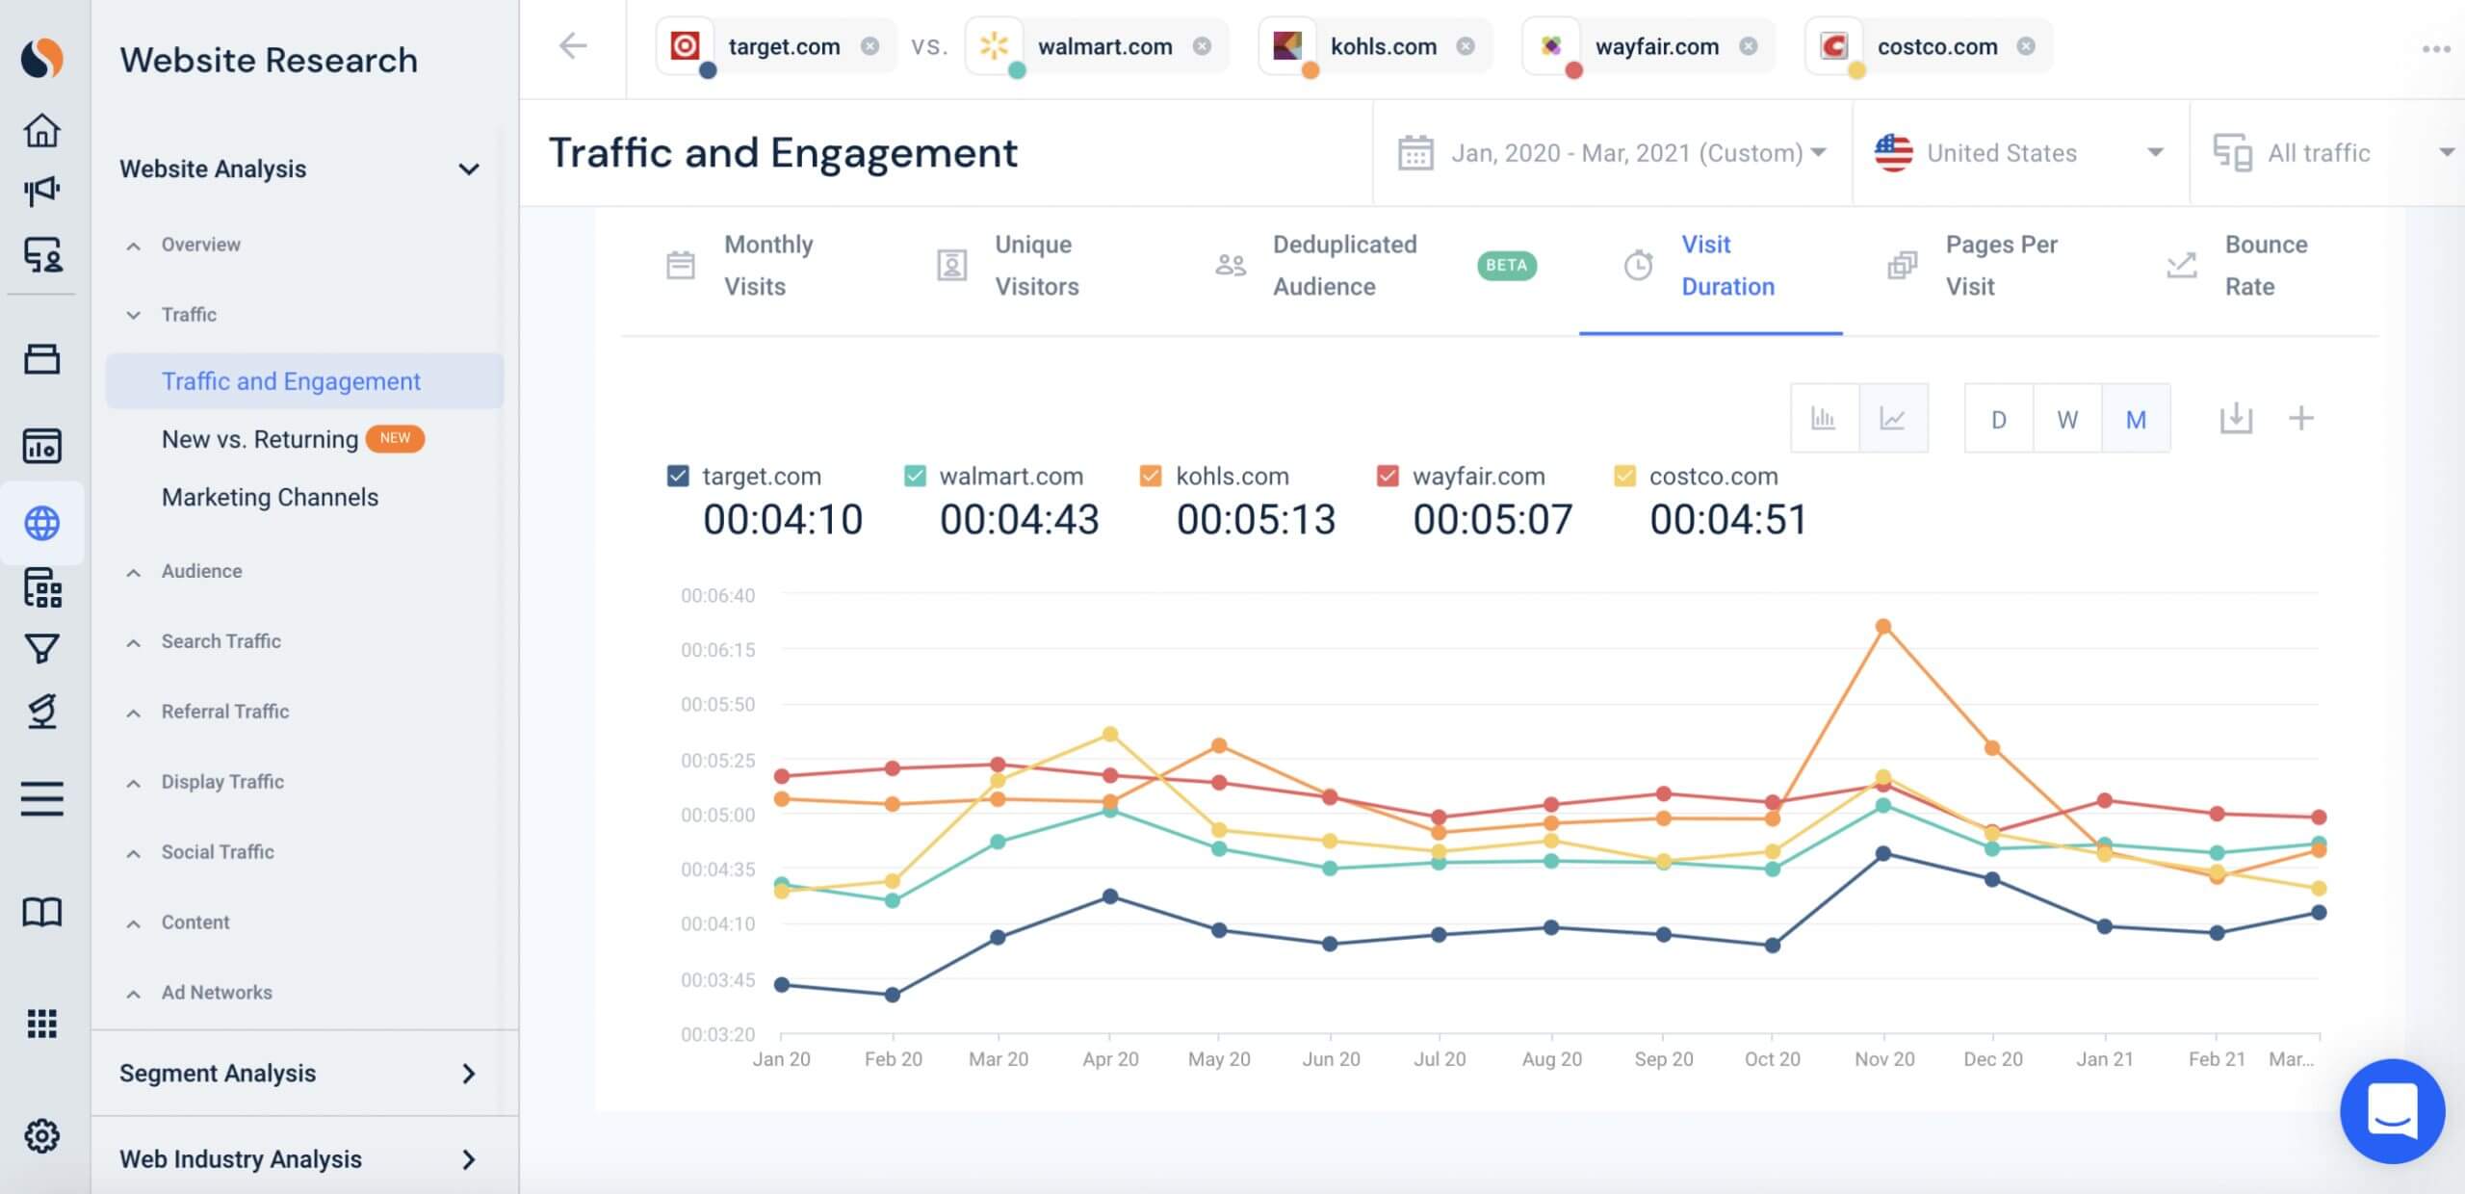Viewport: 2465px width, 1194px height.
Task: Uncheck costco.com in chart legend
Action: 1624,476
